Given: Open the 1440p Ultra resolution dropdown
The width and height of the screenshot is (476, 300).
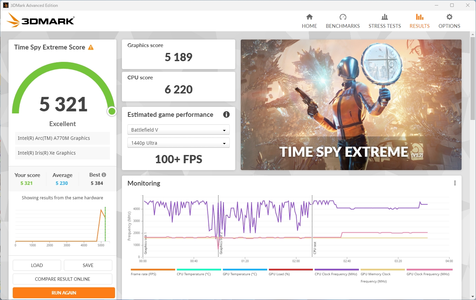Looking at the screenshot, I should point(178,143).
